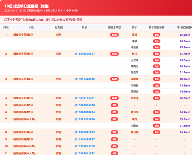This screenshot has width=192, height=155.
Task: Open team leader link @17521515620
Action: pos(84,119)
